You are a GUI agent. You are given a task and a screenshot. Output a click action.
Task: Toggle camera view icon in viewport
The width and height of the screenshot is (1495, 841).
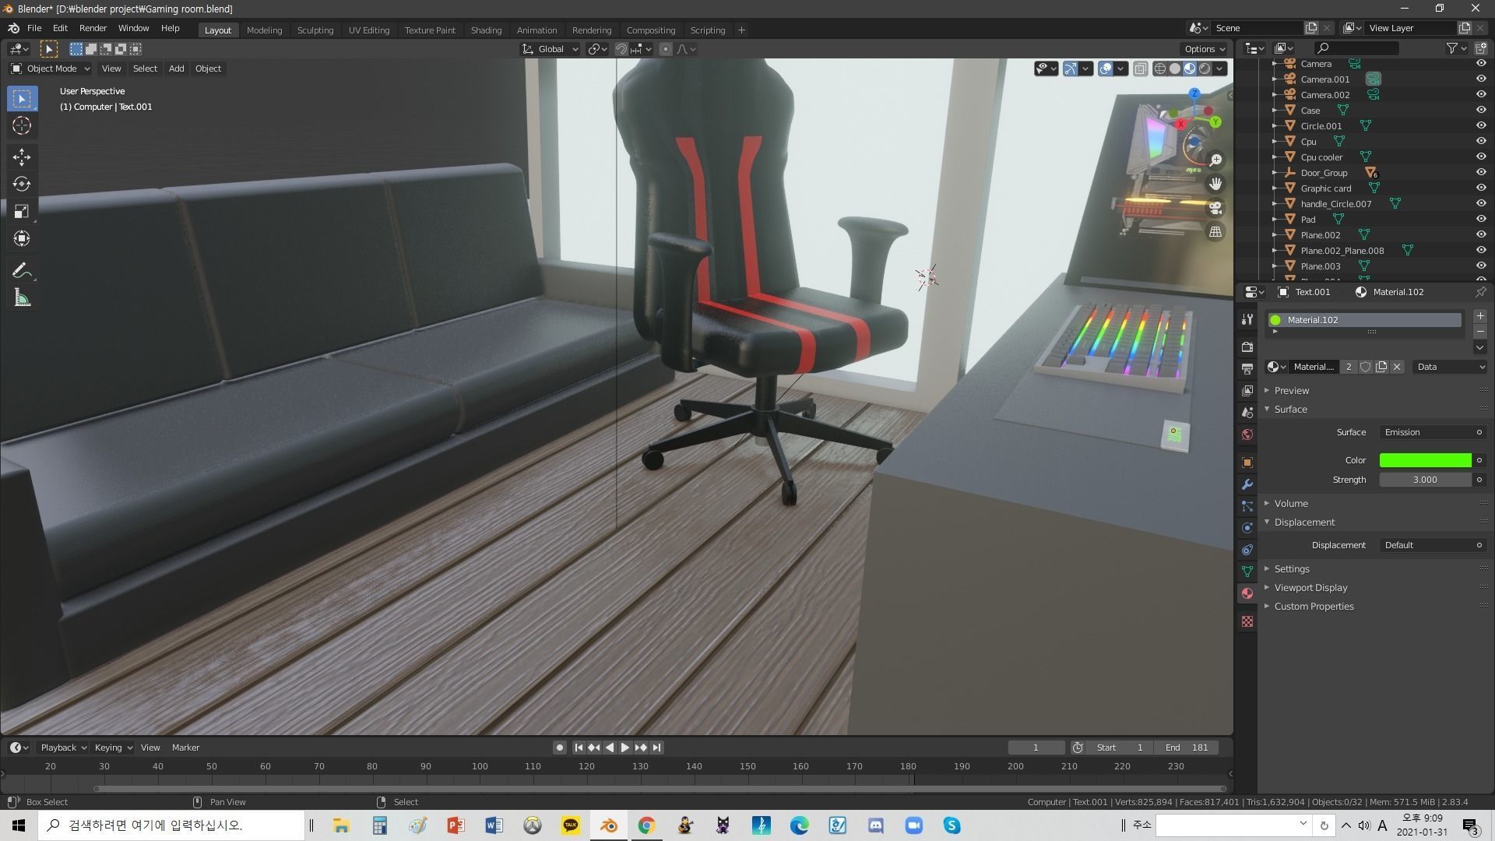[x=1215, y=209]
